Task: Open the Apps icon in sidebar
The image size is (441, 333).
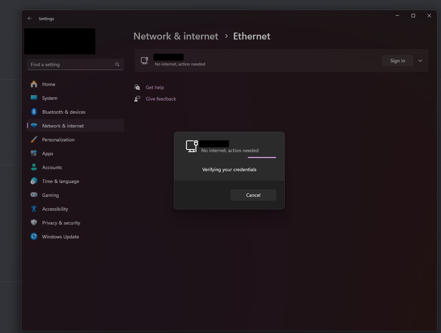Action: pos(34,154)
